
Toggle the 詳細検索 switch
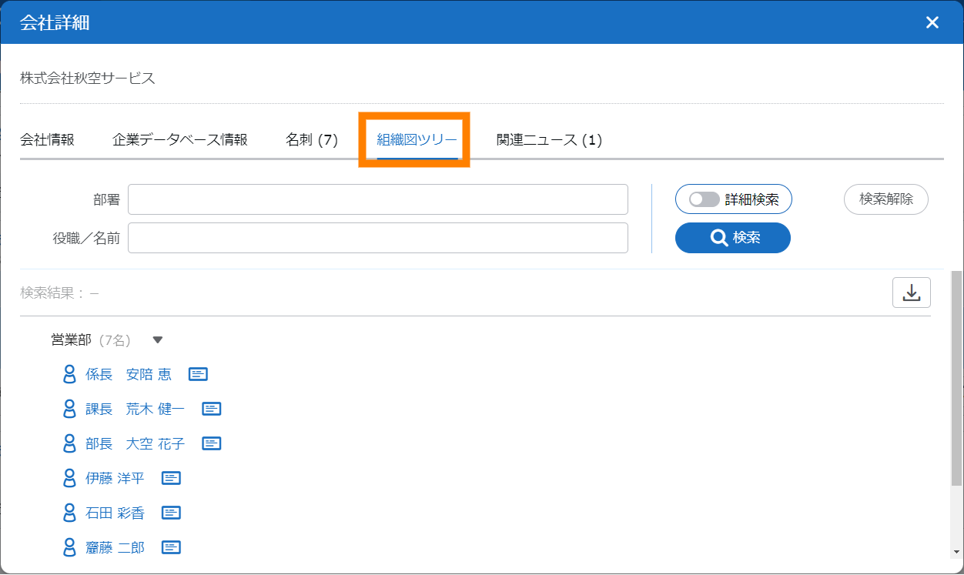(x=705, y=199)
